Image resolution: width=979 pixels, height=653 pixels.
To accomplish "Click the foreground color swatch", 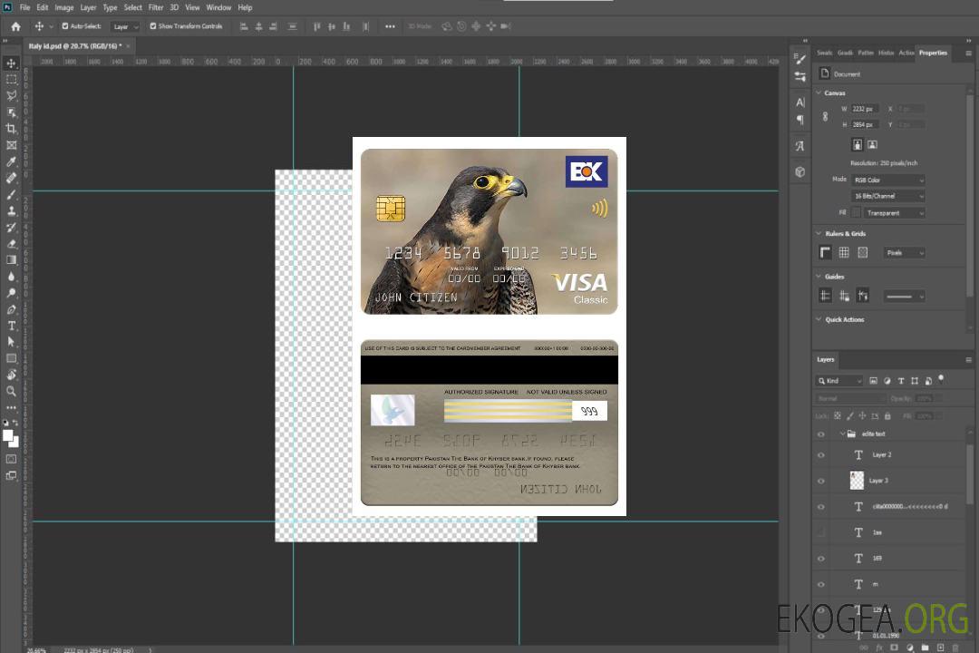I will pos(7,435).
